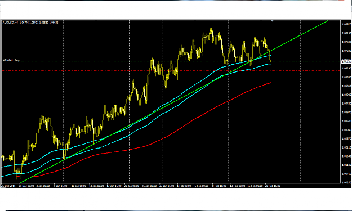The image size is (352, 211).
Task: Click the 13 Feb 08:00 time label
Action: pos(238,186)
